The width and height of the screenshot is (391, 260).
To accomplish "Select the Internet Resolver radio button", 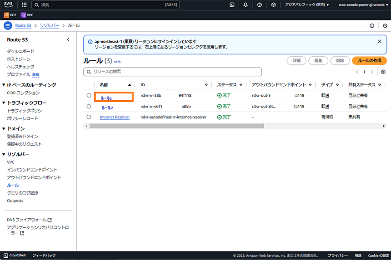I will [89, 117].
